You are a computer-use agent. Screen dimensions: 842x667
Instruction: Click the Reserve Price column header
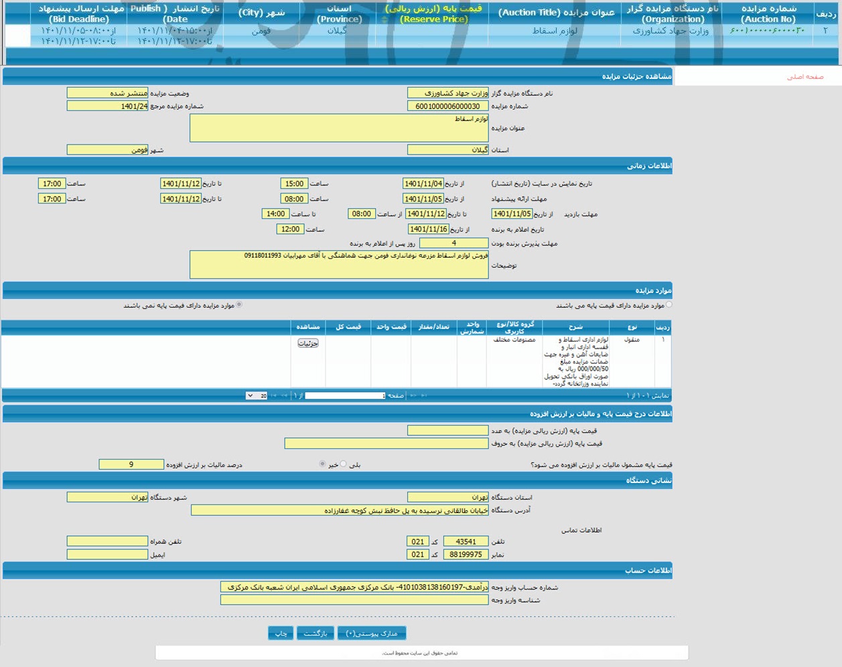433,14
